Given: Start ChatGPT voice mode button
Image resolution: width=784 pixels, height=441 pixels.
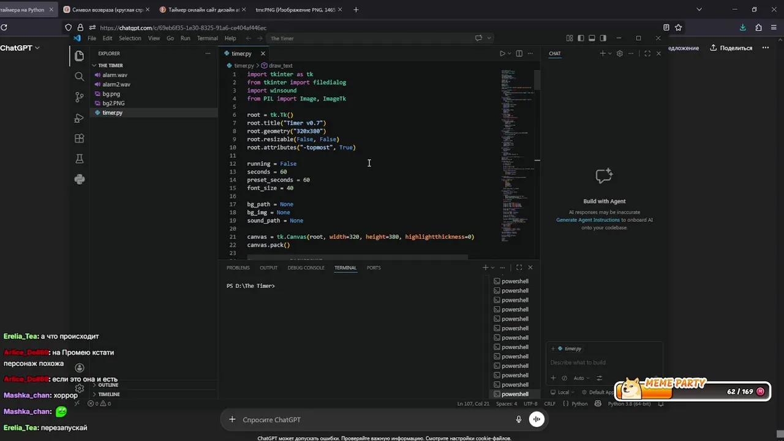Looking at the screenshot, I should coord(537,420).
